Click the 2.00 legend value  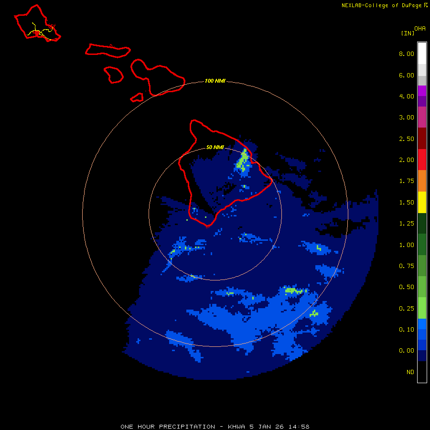tap(407, 160)
